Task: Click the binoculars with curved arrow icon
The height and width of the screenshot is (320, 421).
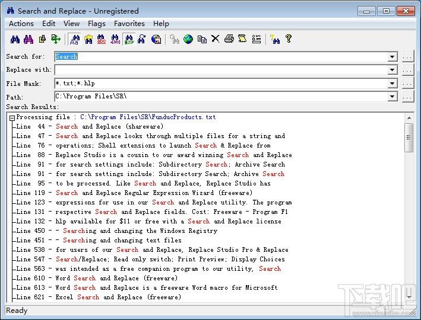Action: point(142,39)
